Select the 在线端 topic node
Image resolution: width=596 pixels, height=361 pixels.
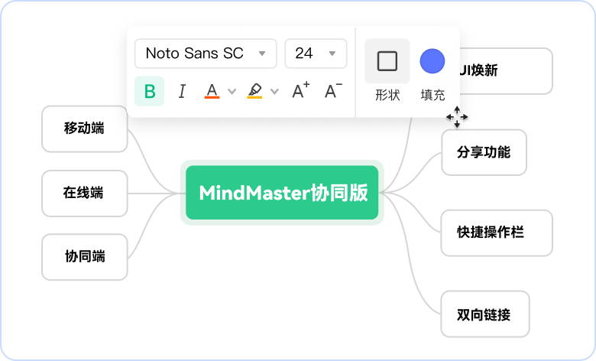pos(84,194)
